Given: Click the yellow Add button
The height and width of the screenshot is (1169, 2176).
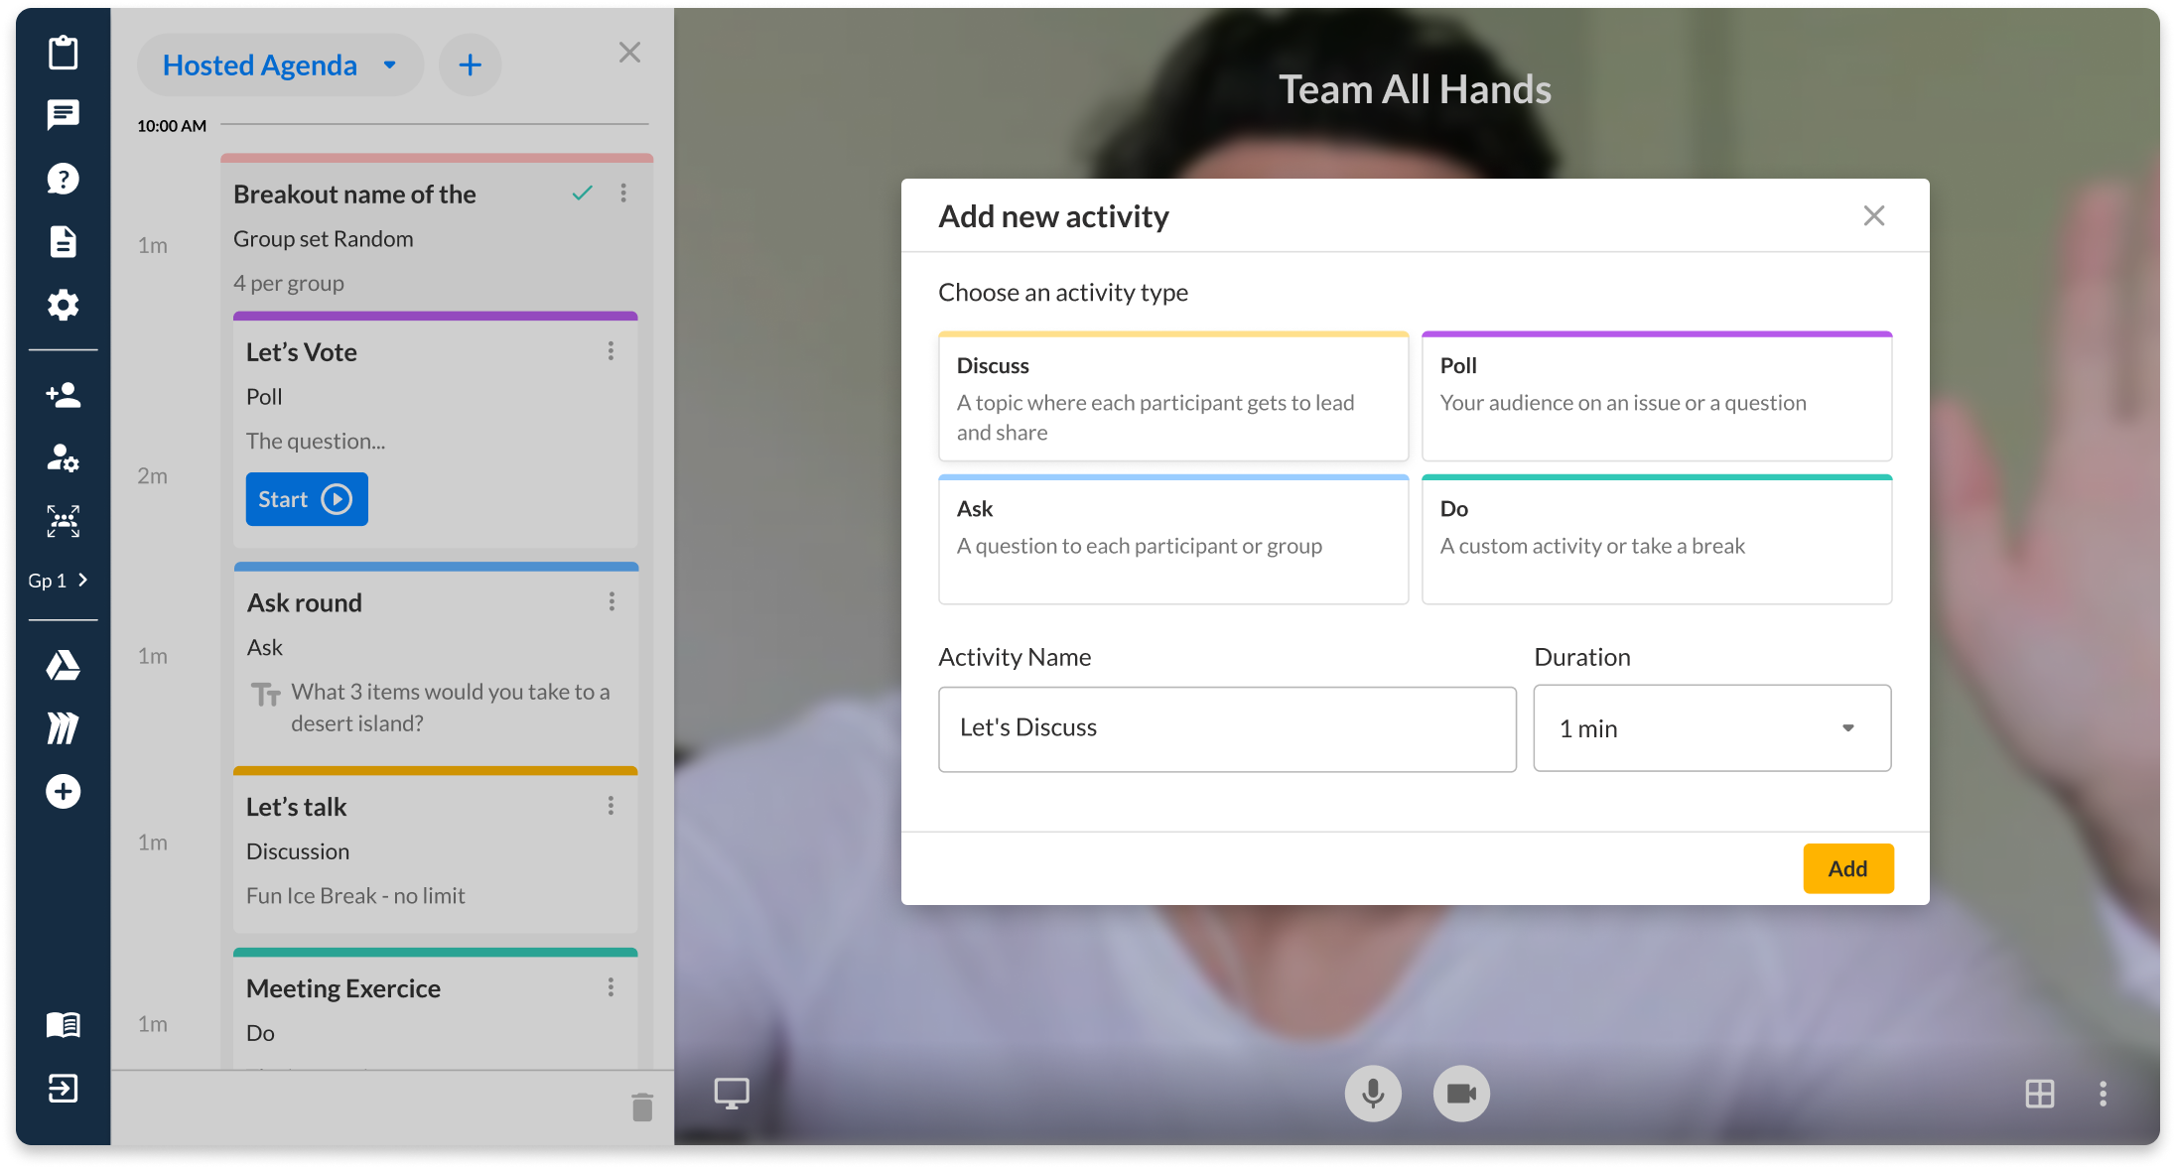Looking at the screenshot, I should [1847, 868].
